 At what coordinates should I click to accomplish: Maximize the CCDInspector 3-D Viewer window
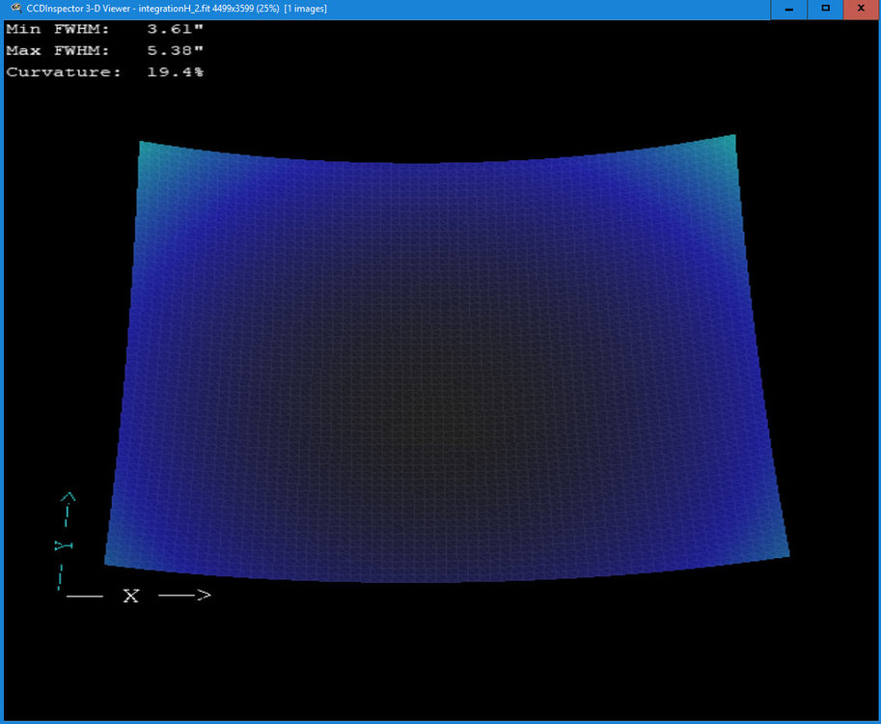(825, 9)
